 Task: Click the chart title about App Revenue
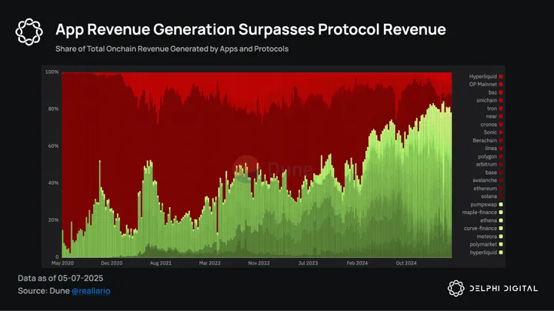pyautogui.click(x=250, y=29)
